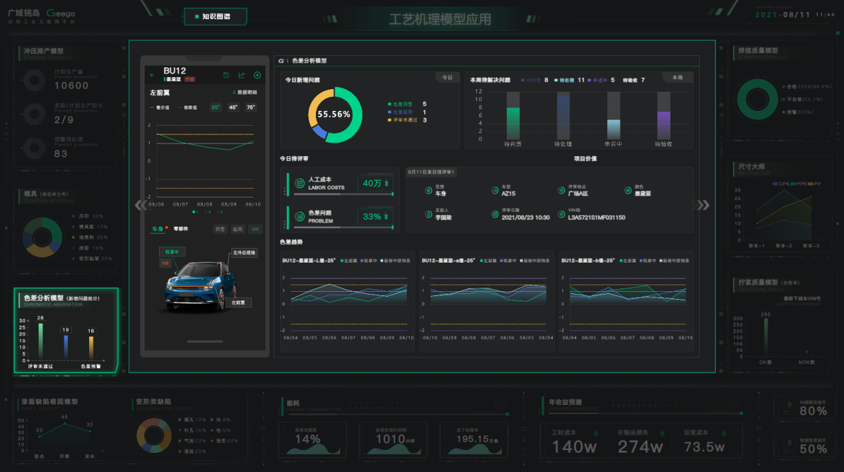Go to previous panel with left chevrons
The width and height of the screenshot is (844, 472).
[x=140, y=205]
